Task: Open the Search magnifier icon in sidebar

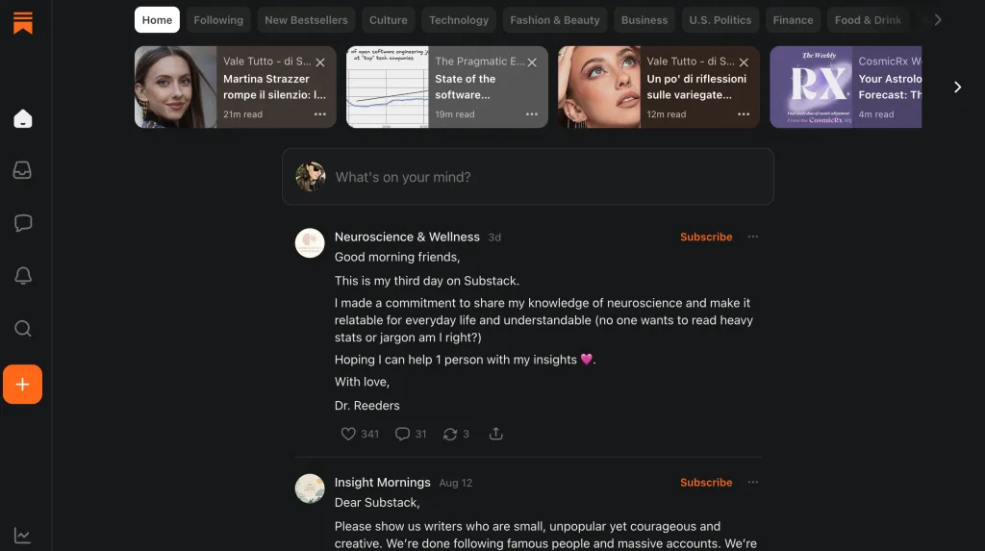Action: point(23,328)
